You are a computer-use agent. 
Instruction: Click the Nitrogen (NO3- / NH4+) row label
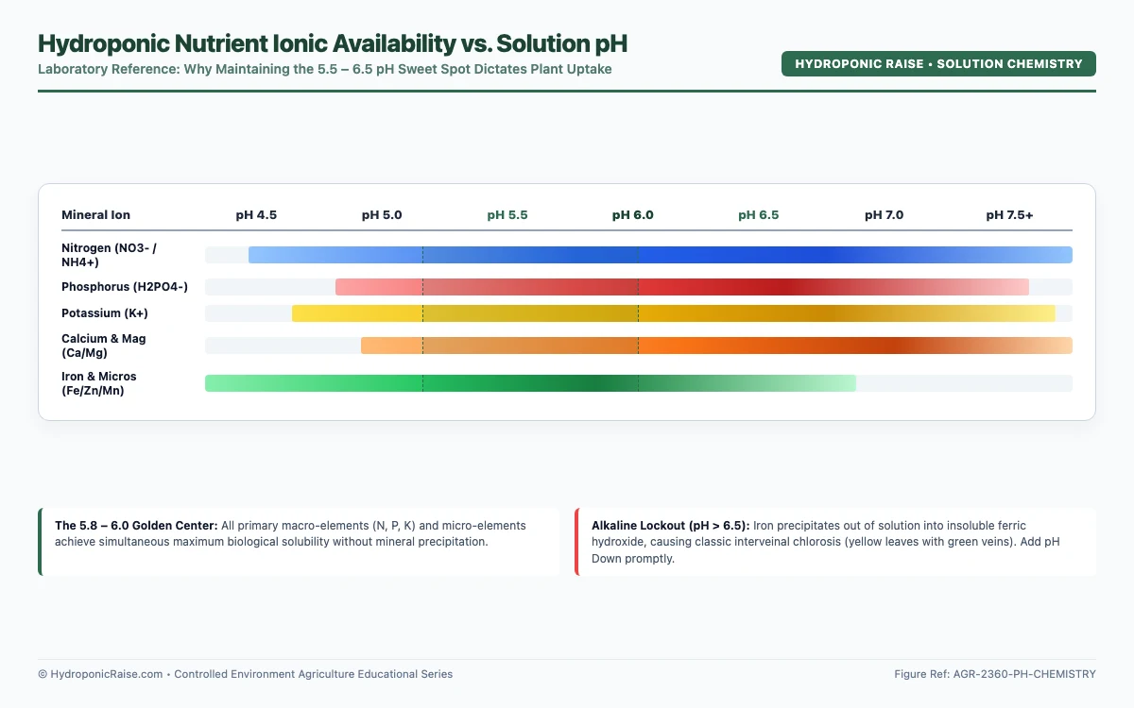tap(110, 255)
